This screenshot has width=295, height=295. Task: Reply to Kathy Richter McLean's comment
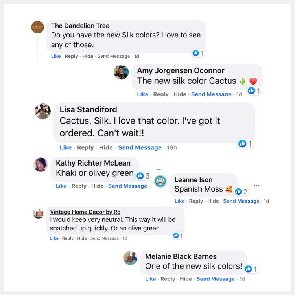(x=79, y=186)
